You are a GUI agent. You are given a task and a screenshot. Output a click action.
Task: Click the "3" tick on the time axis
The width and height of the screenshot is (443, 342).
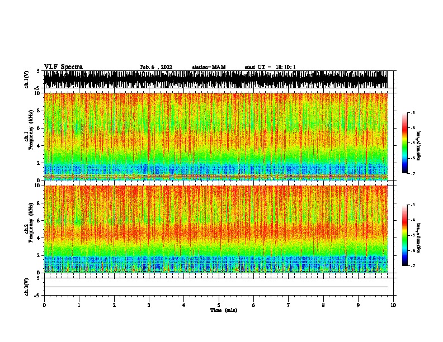tap(149, 305)
